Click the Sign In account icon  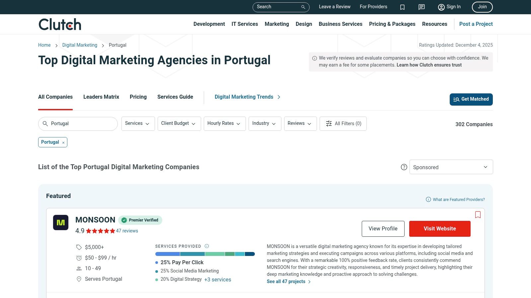441,7
